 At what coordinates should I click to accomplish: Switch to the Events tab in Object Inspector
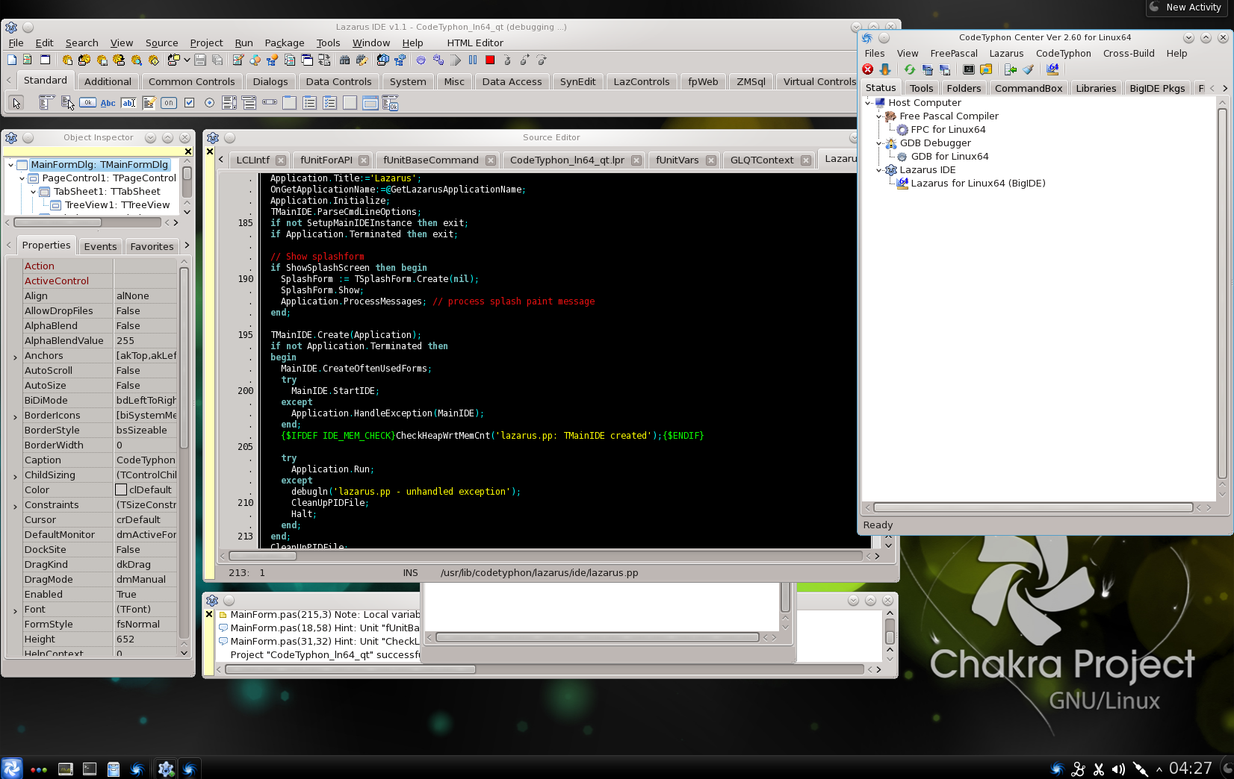click(100, 246)
